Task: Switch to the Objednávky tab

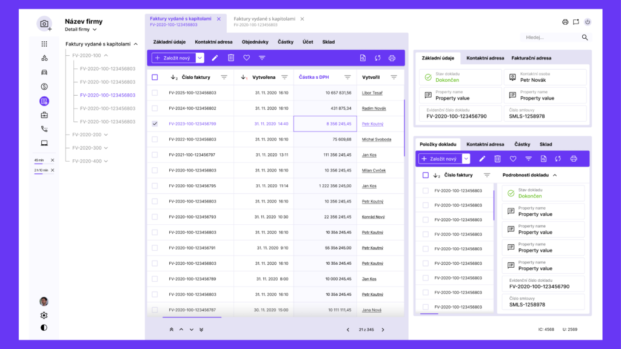Action: [255, 42]
